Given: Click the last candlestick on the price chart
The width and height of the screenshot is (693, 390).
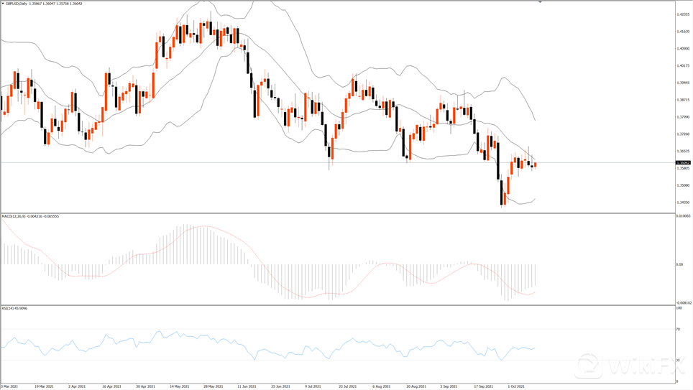Looking at the screenshot, I should [535, 165].
